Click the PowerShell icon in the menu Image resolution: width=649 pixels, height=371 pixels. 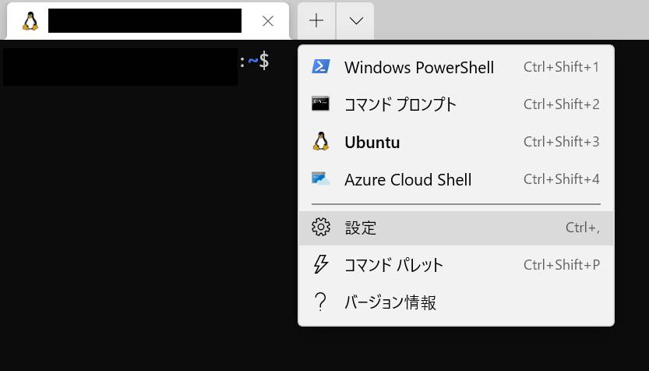coord(320,67)
